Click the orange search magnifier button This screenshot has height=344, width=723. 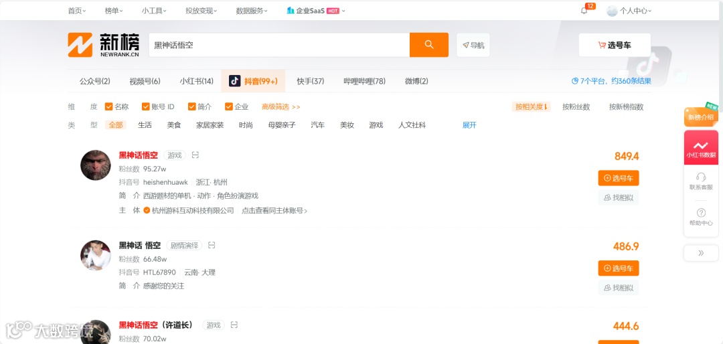429,45
